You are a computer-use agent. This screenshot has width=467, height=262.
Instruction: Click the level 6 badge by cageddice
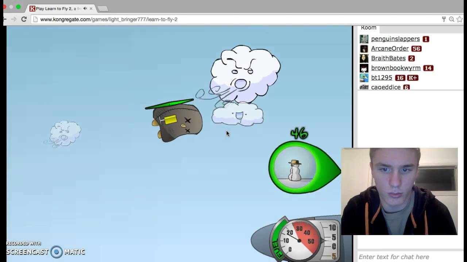click(x=406, y=87)
